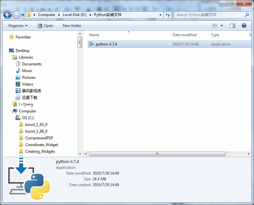Click the Pictures library icon
The image size is (254, 205).
(18, 78)
